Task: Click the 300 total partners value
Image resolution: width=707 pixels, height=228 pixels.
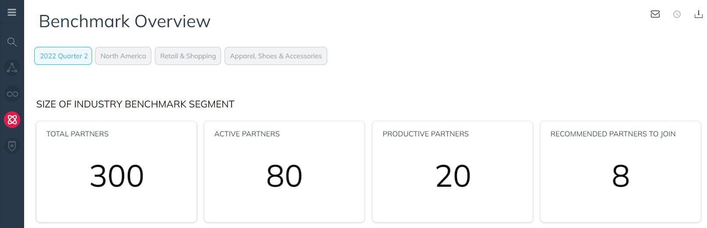Action: [117, 176]
